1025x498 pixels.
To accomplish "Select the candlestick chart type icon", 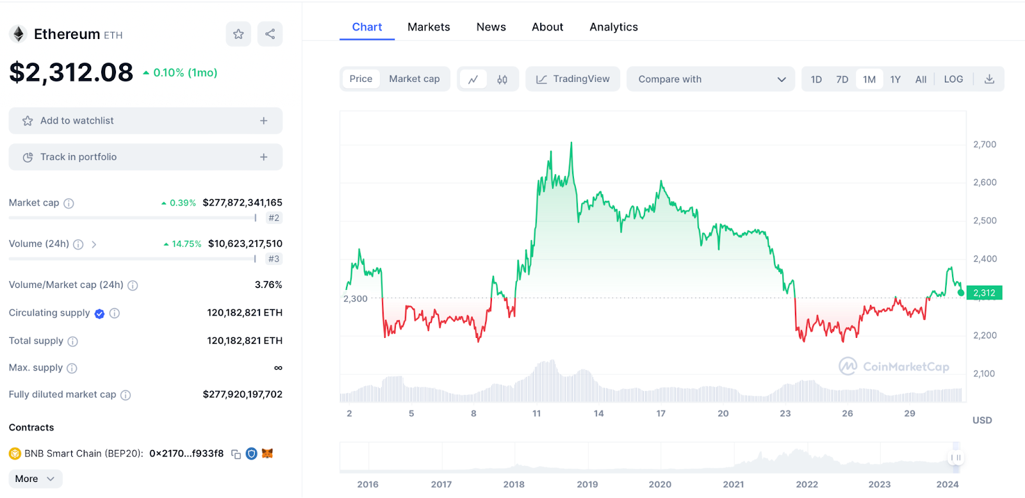I will click(x=502, y=79).
